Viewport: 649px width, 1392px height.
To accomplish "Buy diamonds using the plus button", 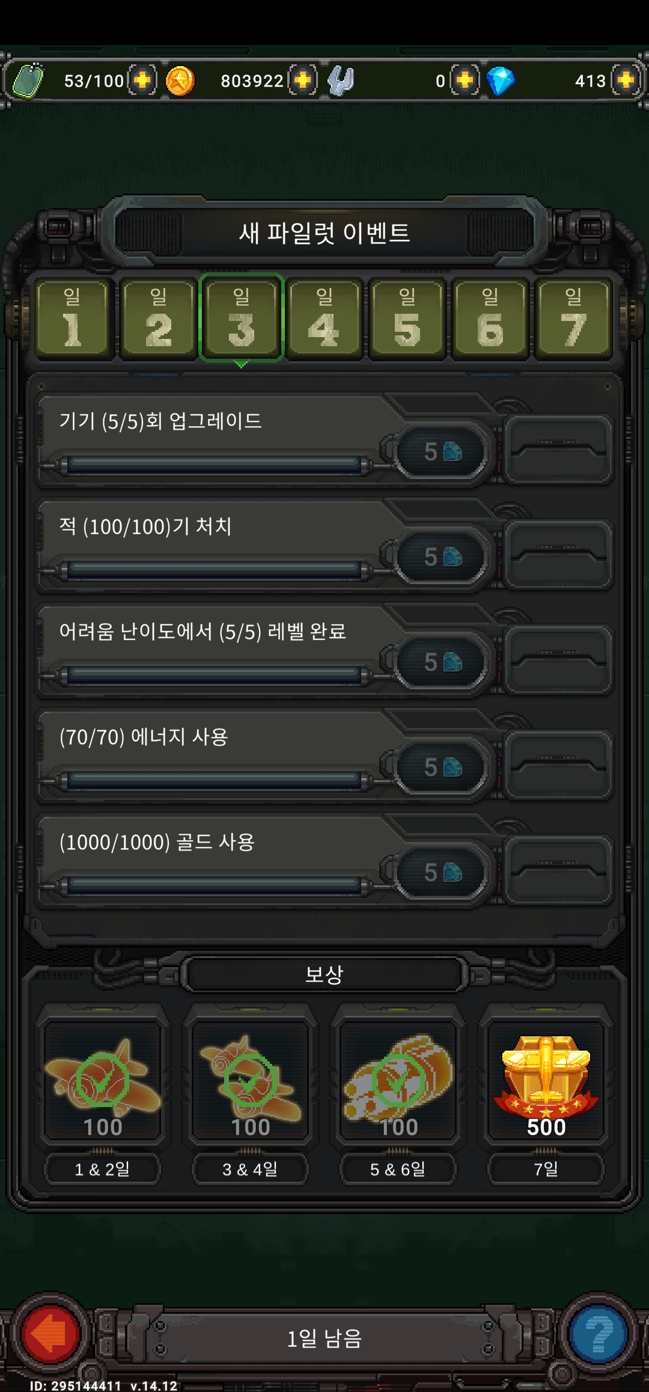I will point(626,81).
